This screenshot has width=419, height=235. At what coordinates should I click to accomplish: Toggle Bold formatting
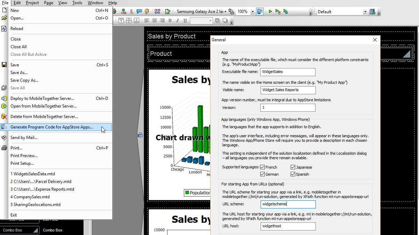tap(170, 21)
